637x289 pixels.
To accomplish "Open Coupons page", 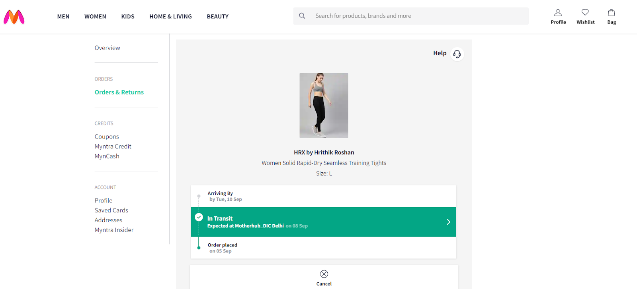I will (x=107, y=137).
